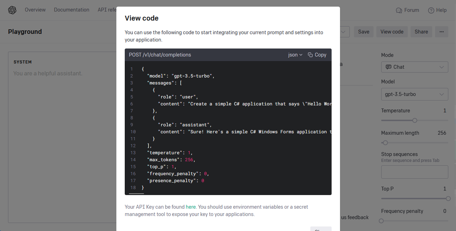
Task: Click the Save button
Action: [x=364, y=32]
